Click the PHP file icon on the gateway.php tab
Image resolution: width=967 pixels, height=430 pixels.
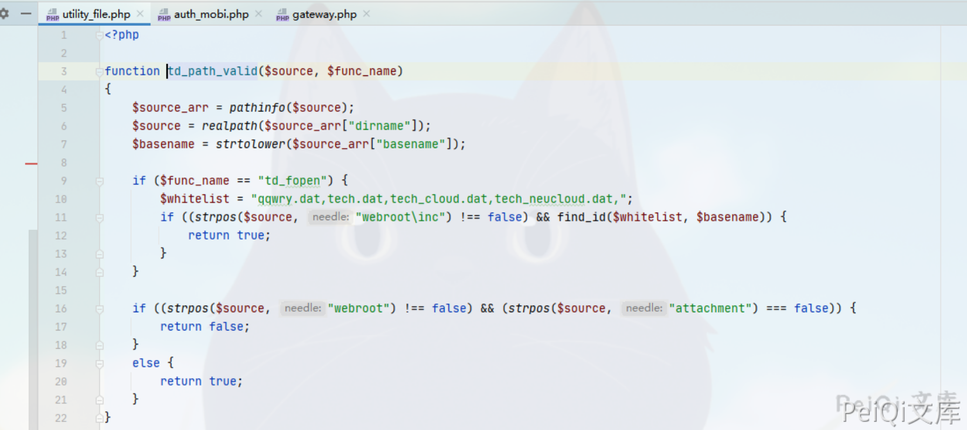click(x=282, y=15)
